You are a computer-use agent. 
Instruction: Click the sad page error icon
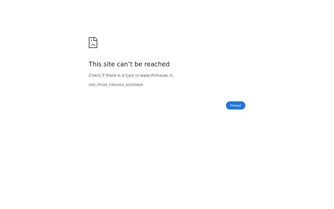coord(93,43)
